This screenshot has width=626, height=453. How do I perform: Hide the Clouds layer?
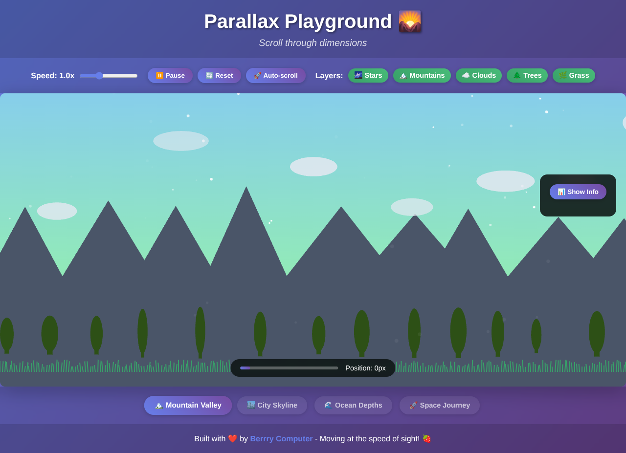pos(478,75)
